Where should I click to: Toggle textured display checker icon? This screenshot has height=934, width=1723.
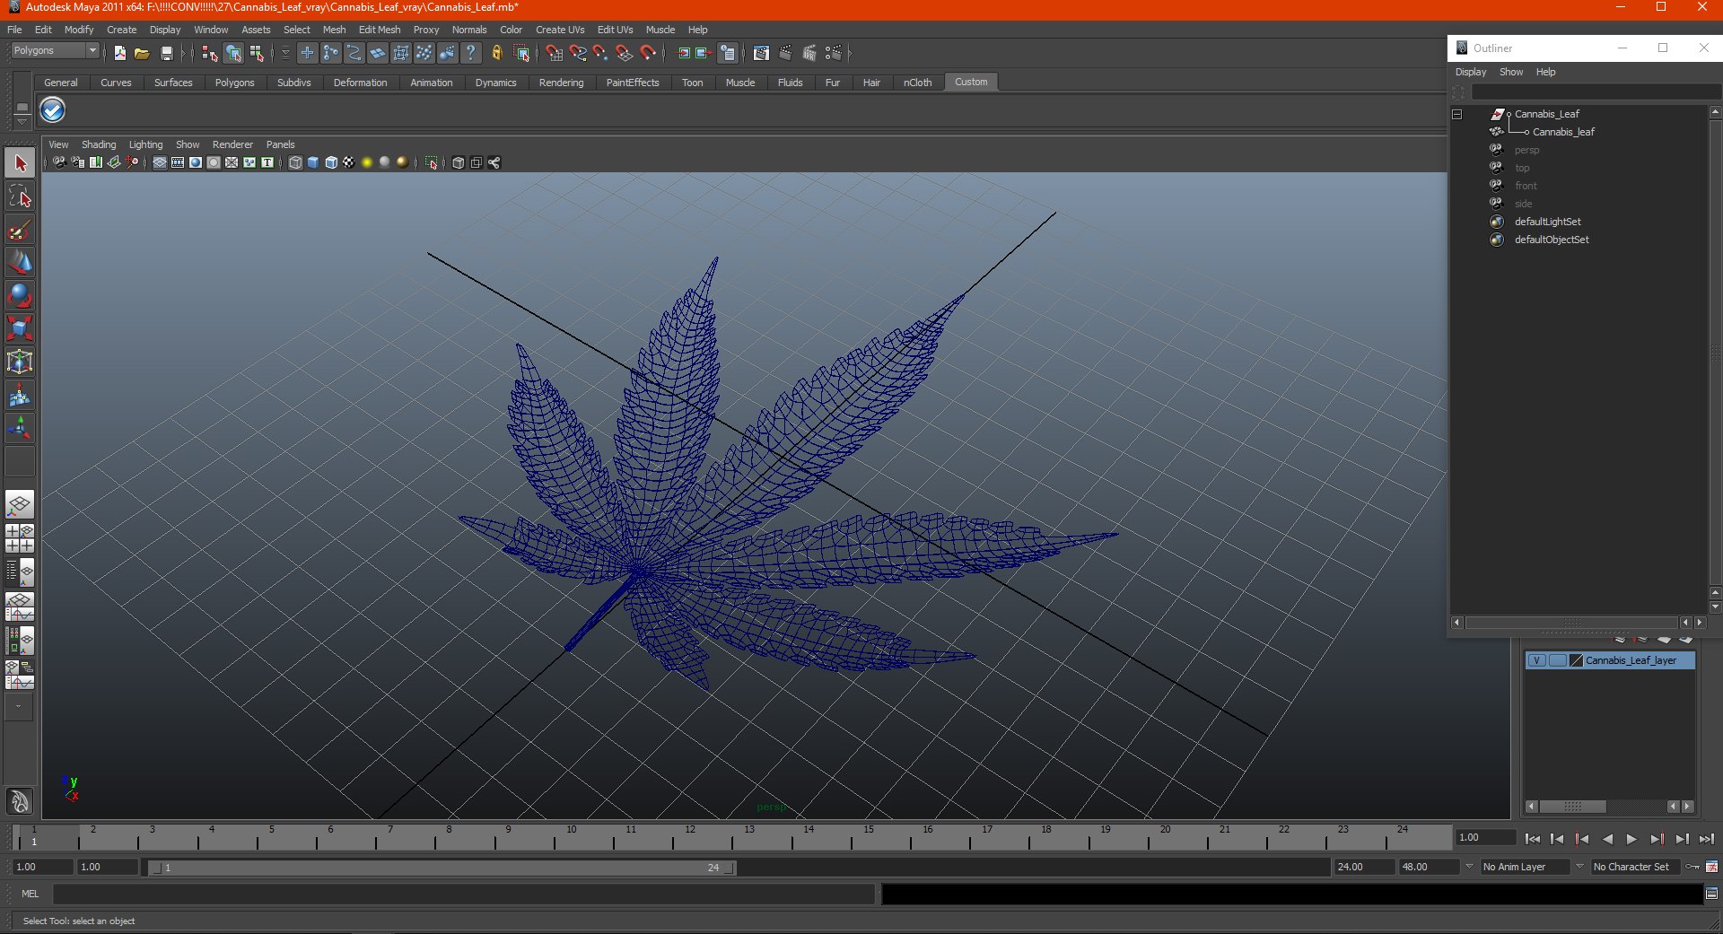coord(349,162)
